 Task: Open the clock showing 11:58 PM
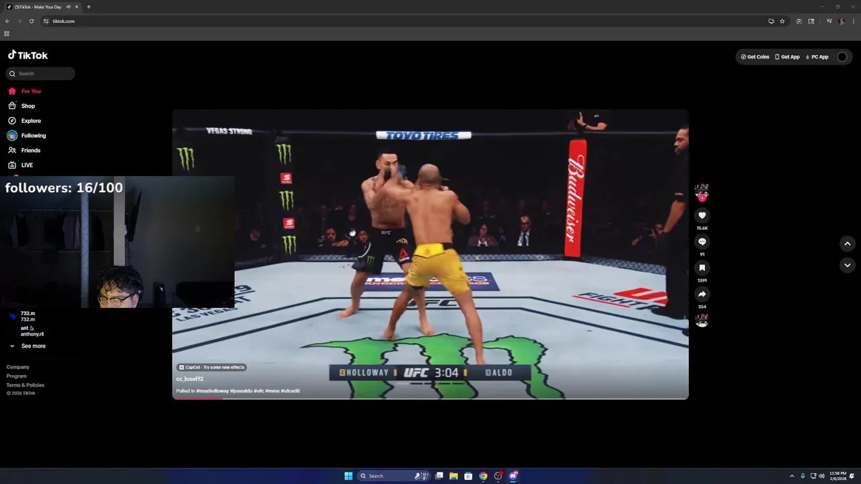click(x=837, y=476)
